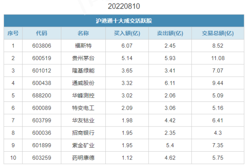Select the 代码 column header
The image size is (248, 167).
[x=42, y=33]
